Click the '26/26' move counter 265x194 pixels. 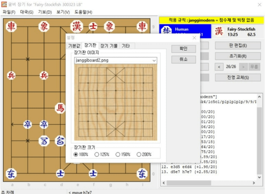[231, 67]
